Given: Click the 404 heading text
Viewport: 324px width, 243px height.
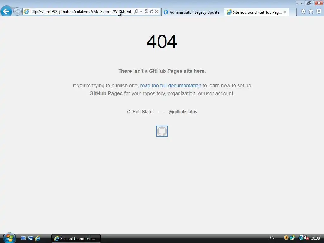Looking at the screenshot, I should [x=162, y=41].
